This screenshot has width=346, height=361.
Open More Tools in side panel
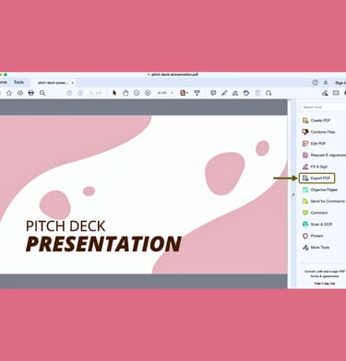tap(316, 248)
